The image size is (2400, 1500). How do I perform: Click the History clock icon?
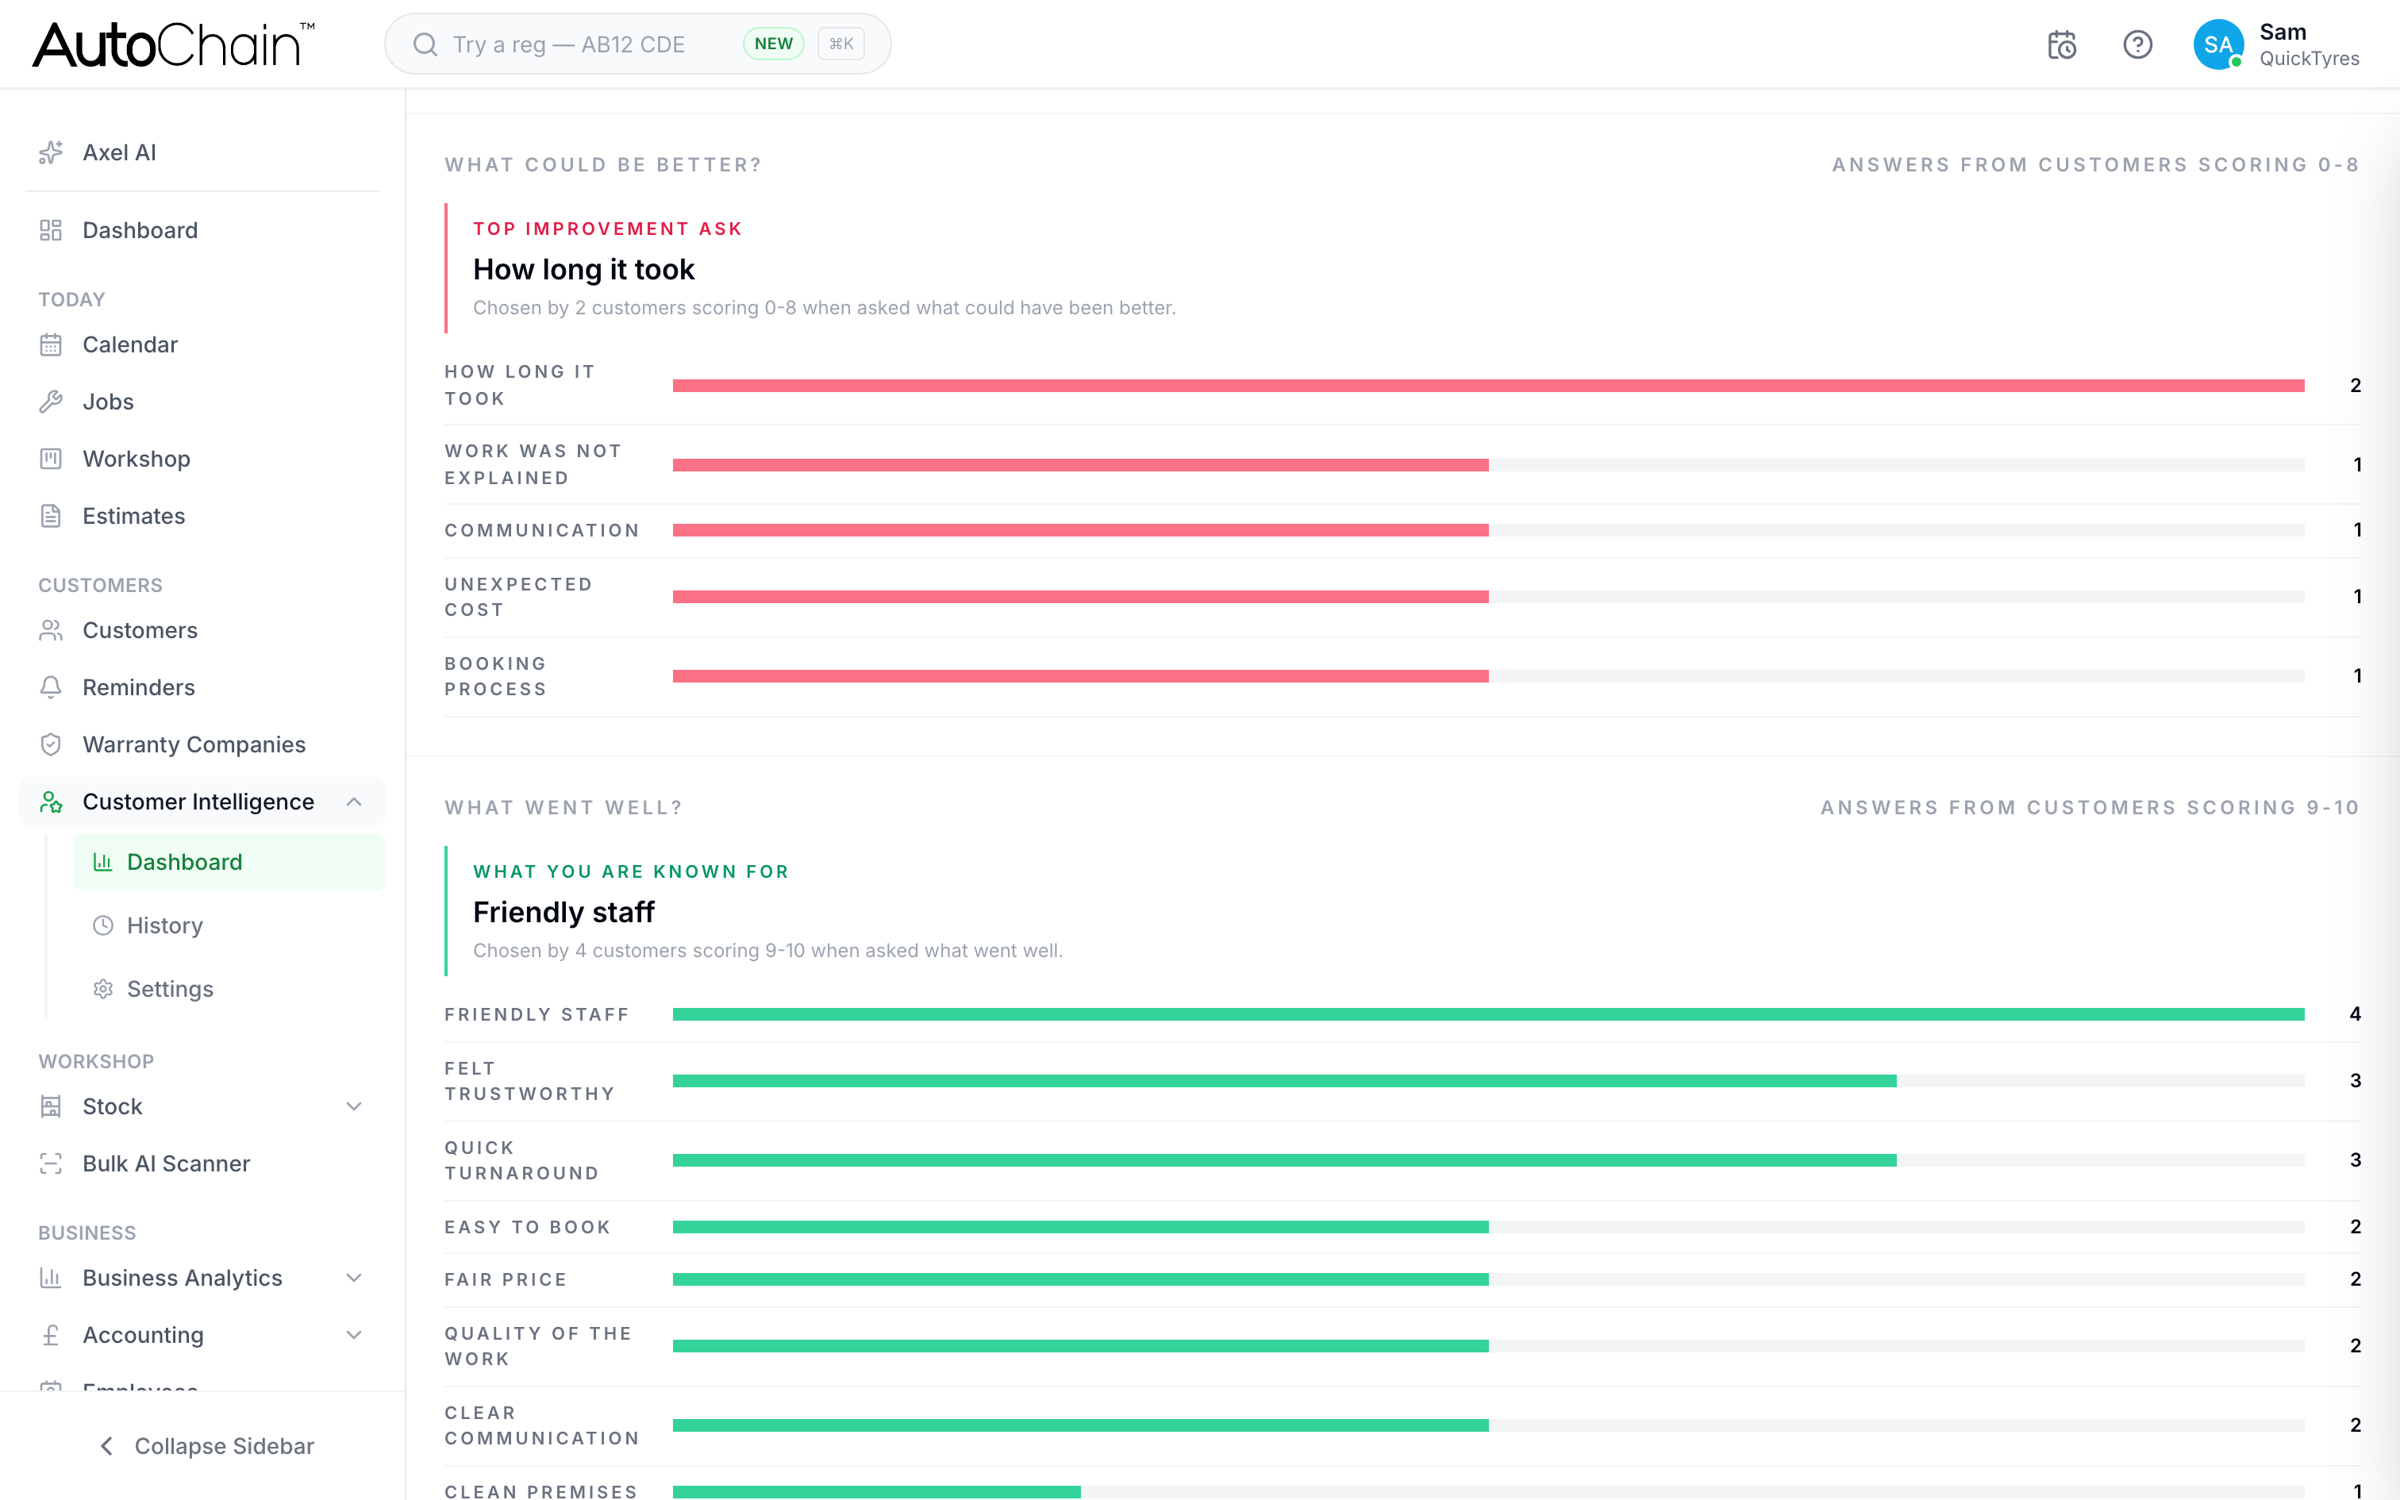[103, 925]
